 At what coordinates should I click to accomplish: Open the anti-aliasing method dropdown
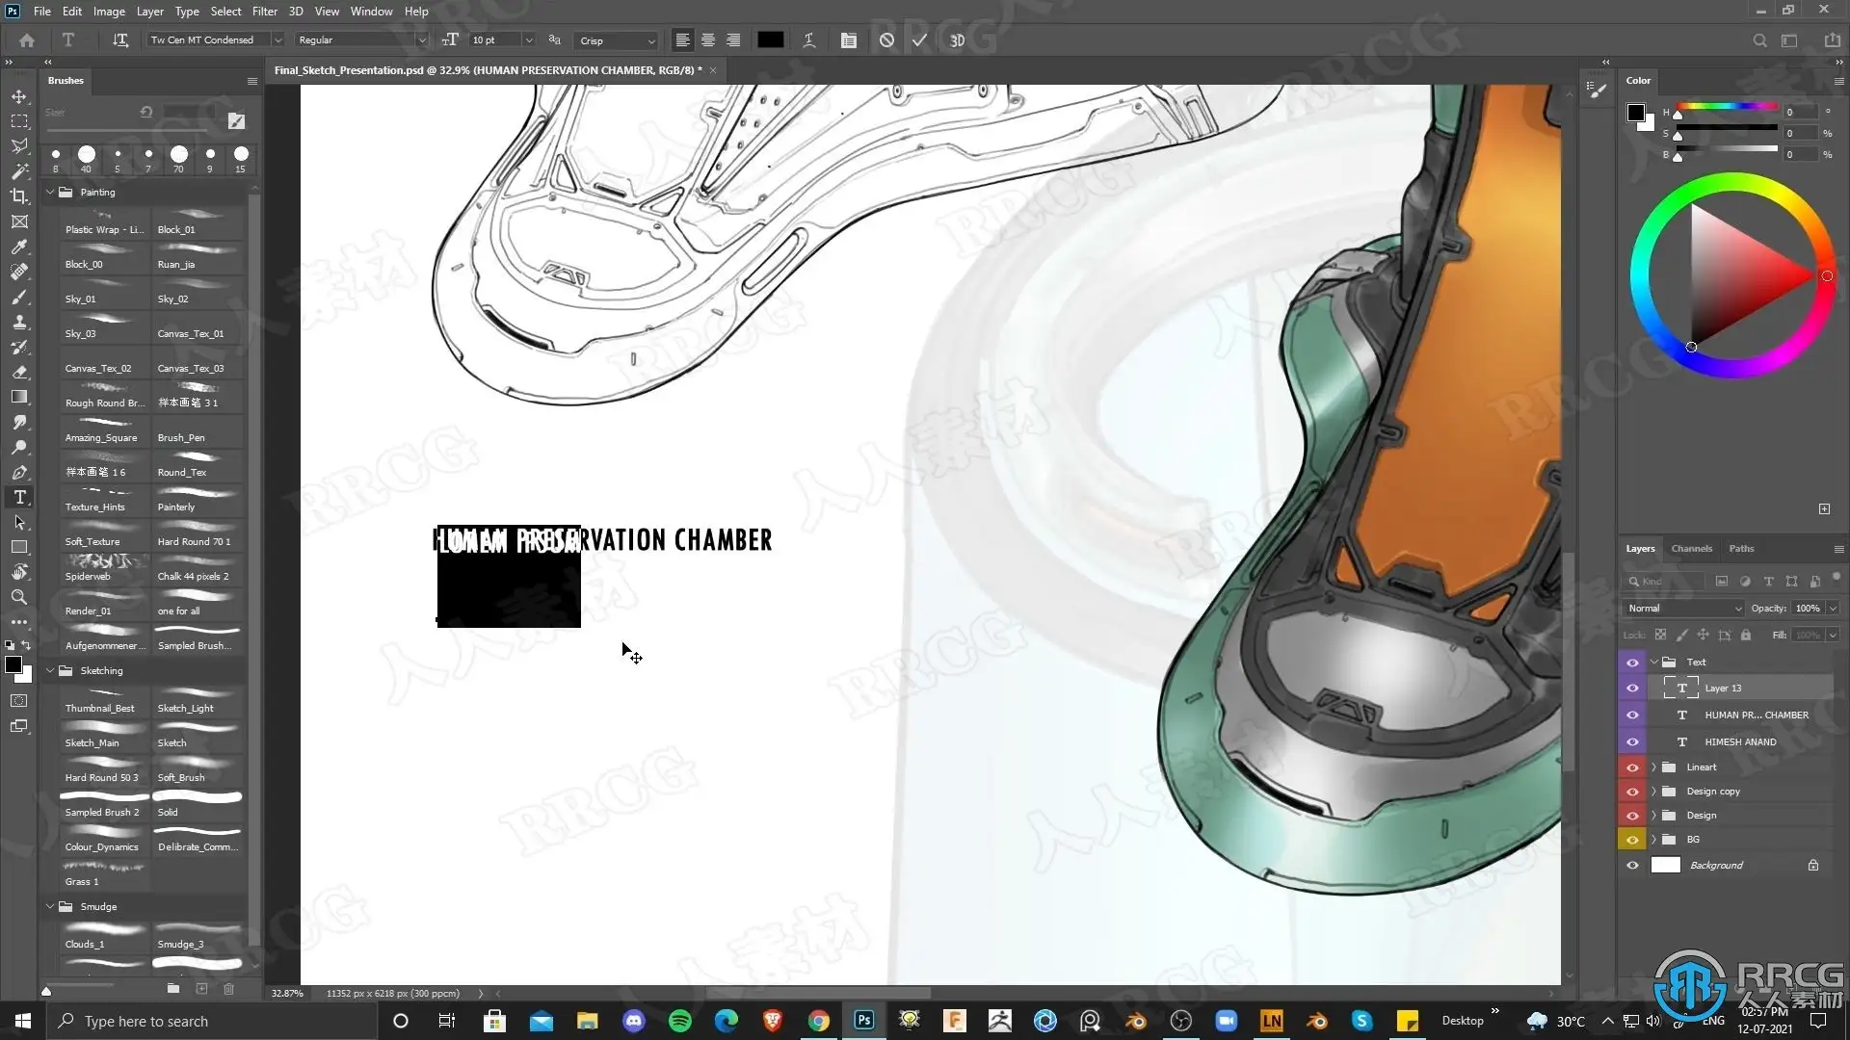click(x=617, y=40)
